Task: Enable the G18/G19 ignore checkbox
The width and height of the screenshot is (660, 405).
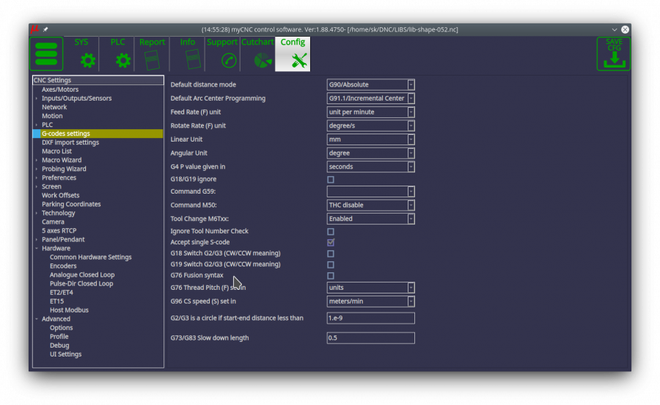Action: 331,179
